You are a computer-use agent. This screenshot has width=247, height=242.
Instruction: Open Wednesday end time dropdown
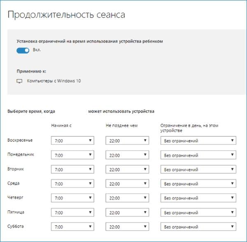click(x=127, y=184)
